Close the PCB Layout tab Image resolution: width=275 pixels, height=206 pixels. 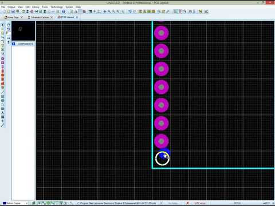tap(77, 17)
